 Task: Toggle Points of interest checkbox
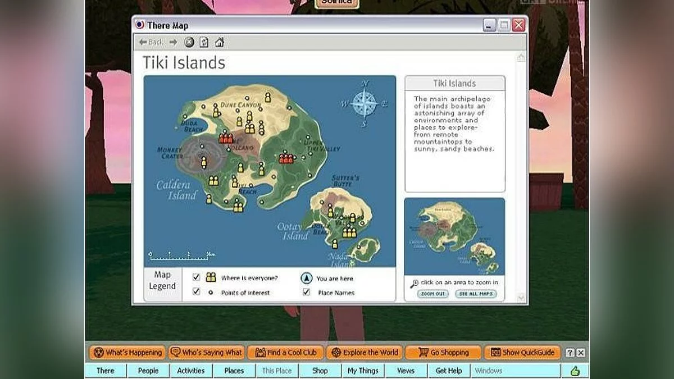click(x=196, y=292)
